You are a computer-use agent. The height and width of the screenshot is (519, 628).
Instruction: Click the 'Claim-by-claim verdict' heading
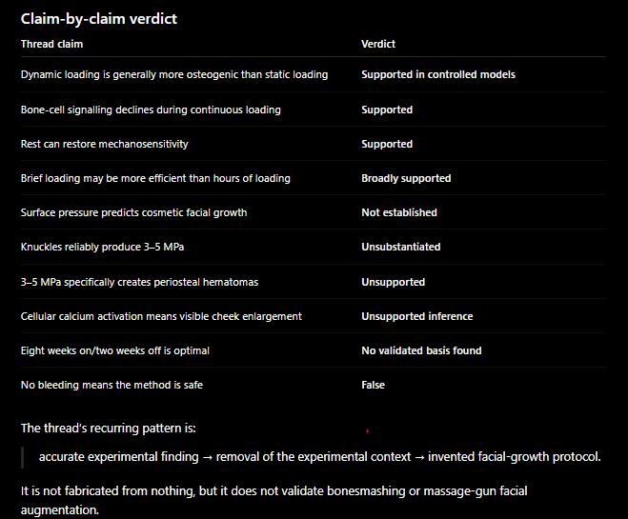tap(99, 19)
